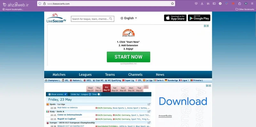The width and height of the screenshot is (256, 127).
Task: Open WC Qualifying quick link
Action: [x=113, y=81]
